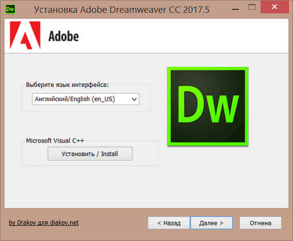This screenshot has height=241, width=293.
Task: Click the 'Microsoft Visual C++' group label
Action: (x=55, y=140)
